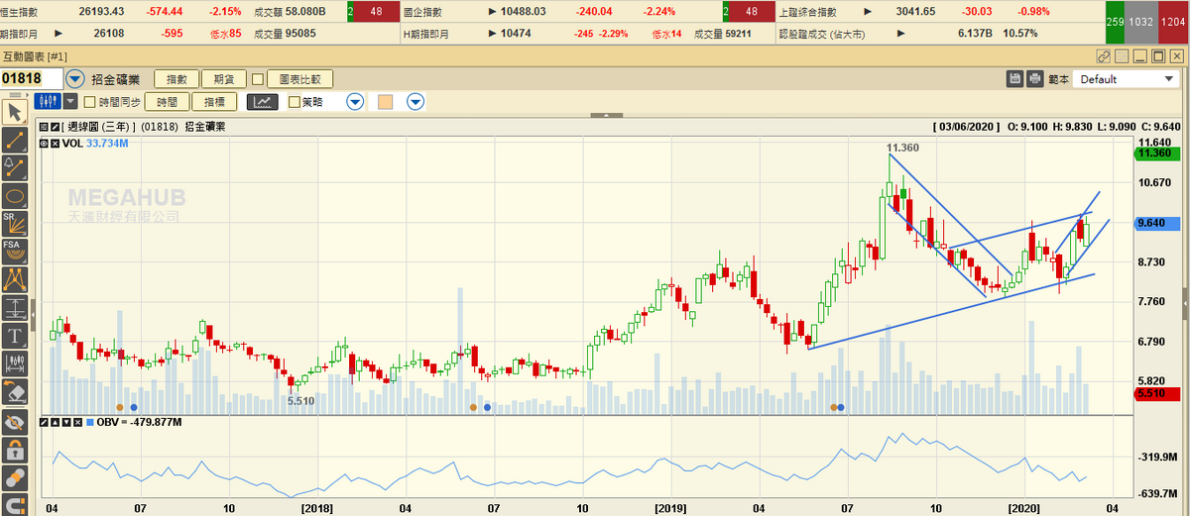Viewport: 1190px width, 516px height.
Task: Click the 時間 time period button
Action: [x=168, y=101]
